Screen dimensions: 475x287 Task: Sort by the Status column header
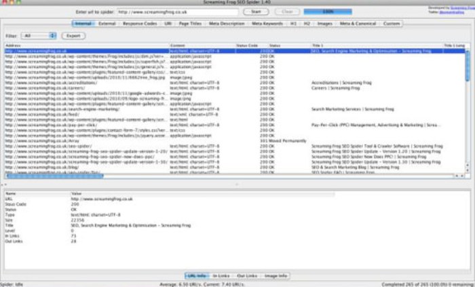pos(290,45)
